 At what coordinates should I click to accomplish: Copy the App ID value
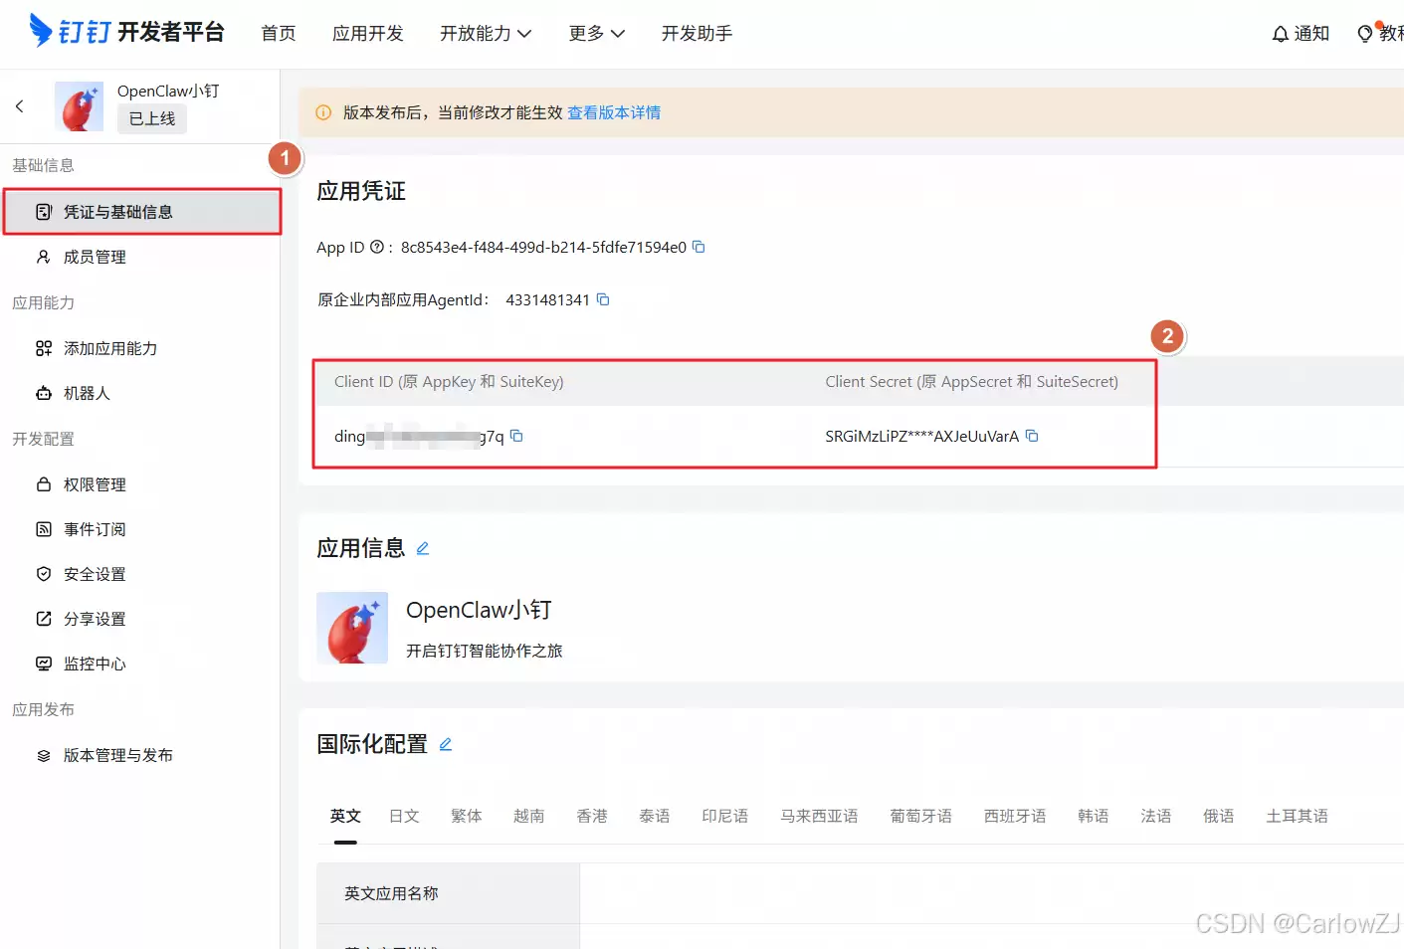pos(699,247)
